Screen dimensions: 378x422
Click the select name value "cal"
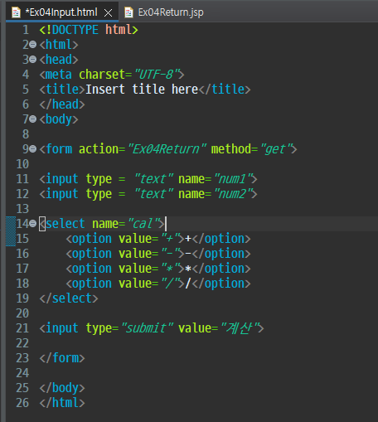coord(144,223)
